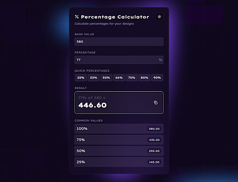Set percentage to 75% via quick button
The width and height of the screenshot is (238, 182).
[132, 78]
